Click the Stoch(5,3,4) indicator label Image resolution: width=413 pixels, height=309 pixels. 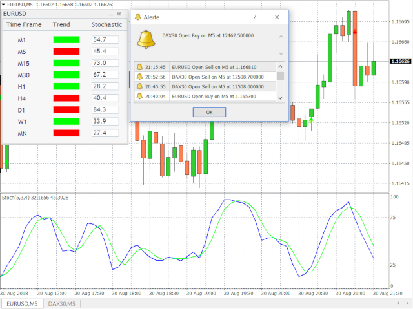(x=35, y=198)
